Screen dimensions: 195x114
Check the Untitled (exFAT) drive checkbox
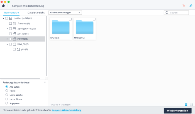point(7,18)
